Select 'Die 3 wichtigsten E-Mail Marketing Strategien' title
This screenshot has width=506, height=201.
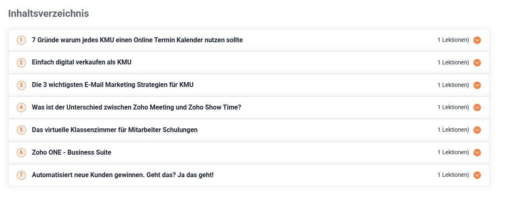coord(112,85)
